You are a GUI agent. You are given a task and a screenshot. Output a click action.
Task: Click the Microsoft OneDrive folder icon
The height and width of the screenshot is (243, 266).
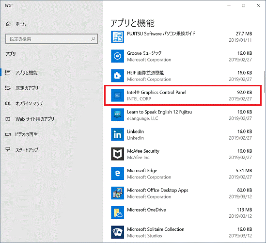tap(117, 212)
